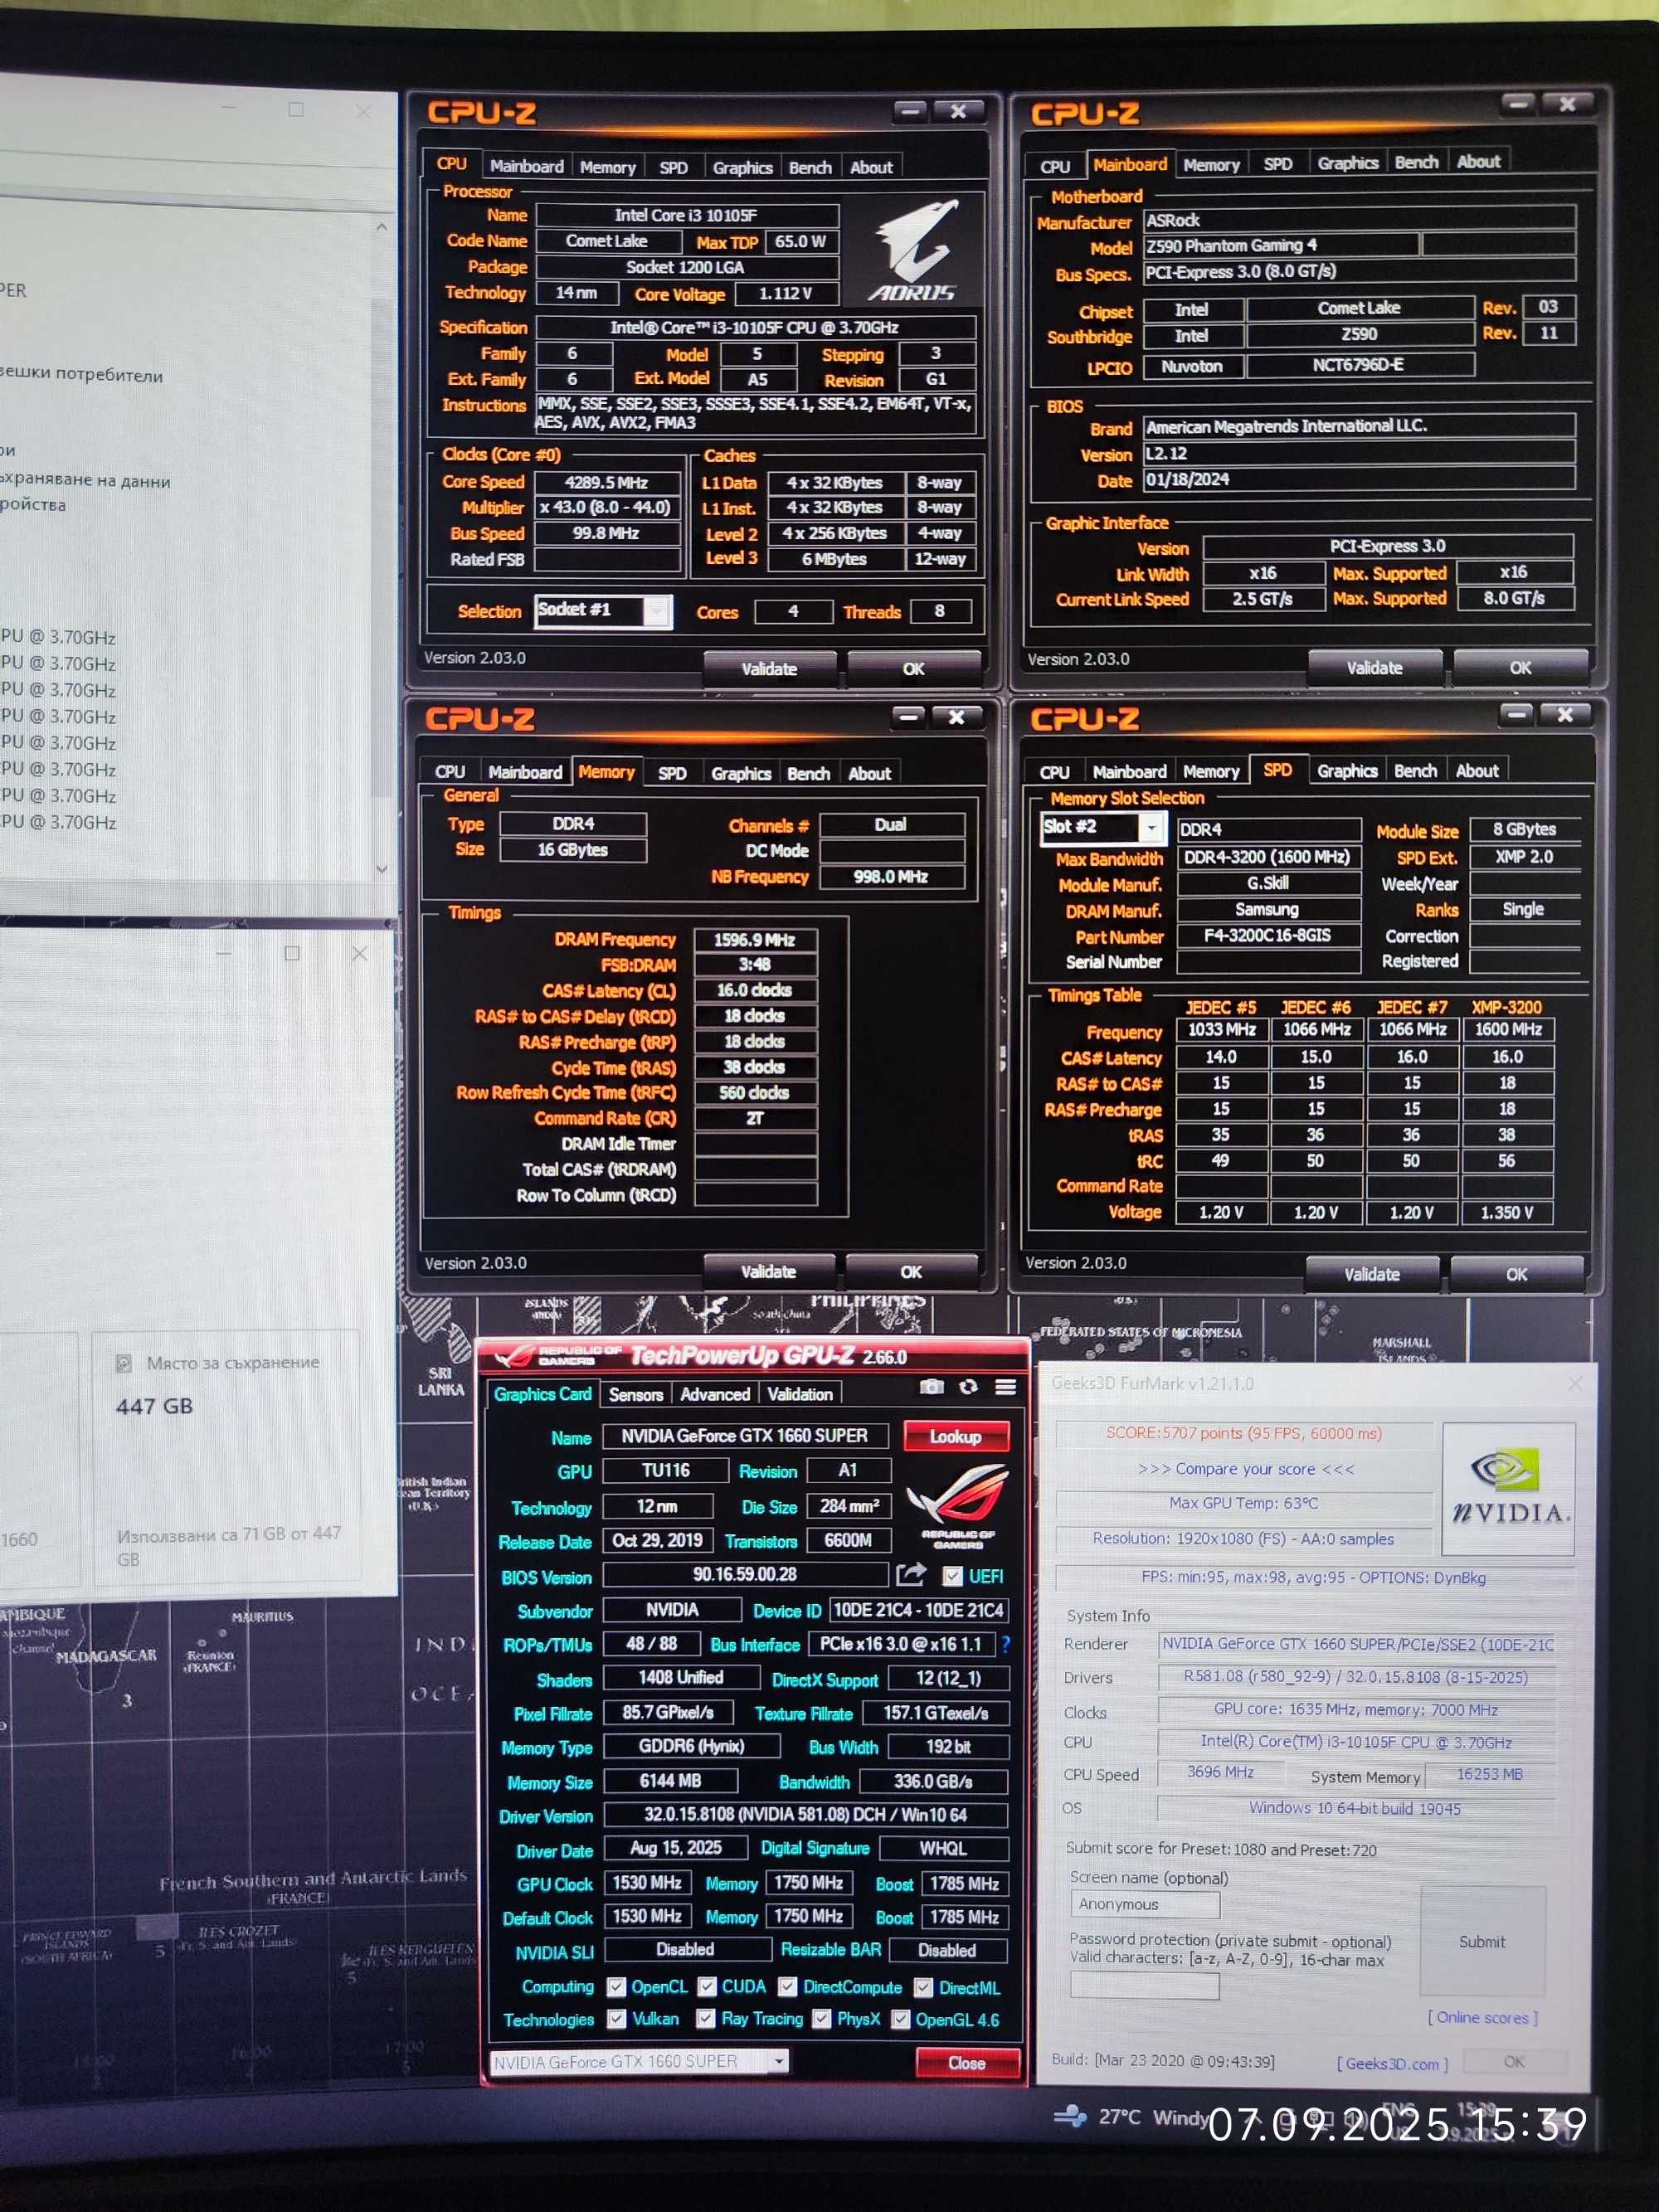
Task: Click the password protection input field
Action: [1144, 1984]
